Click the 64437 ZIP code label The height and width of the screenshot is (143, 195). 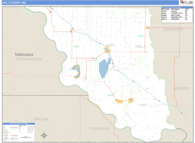click(76, 47)
